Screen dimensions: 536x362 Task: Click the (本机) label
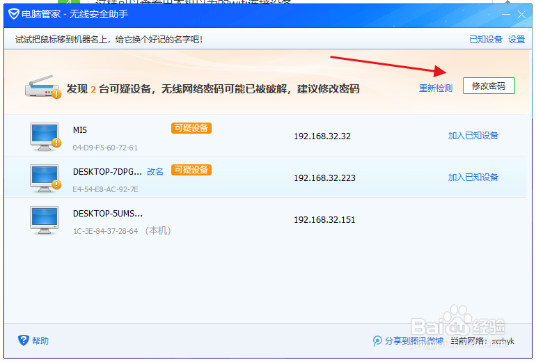[158, 230]
